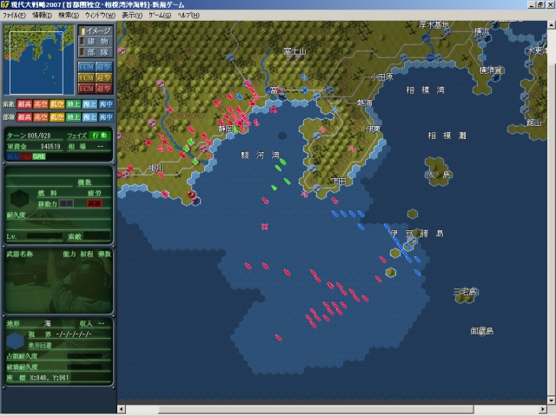Select the 通常 movement speed button
Viewport: 556px width, 417px height.
(x=66, y=203)
